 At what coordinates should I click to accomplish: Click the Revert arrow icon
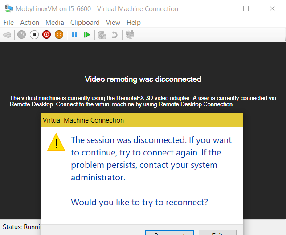click(x=114, y=35)
